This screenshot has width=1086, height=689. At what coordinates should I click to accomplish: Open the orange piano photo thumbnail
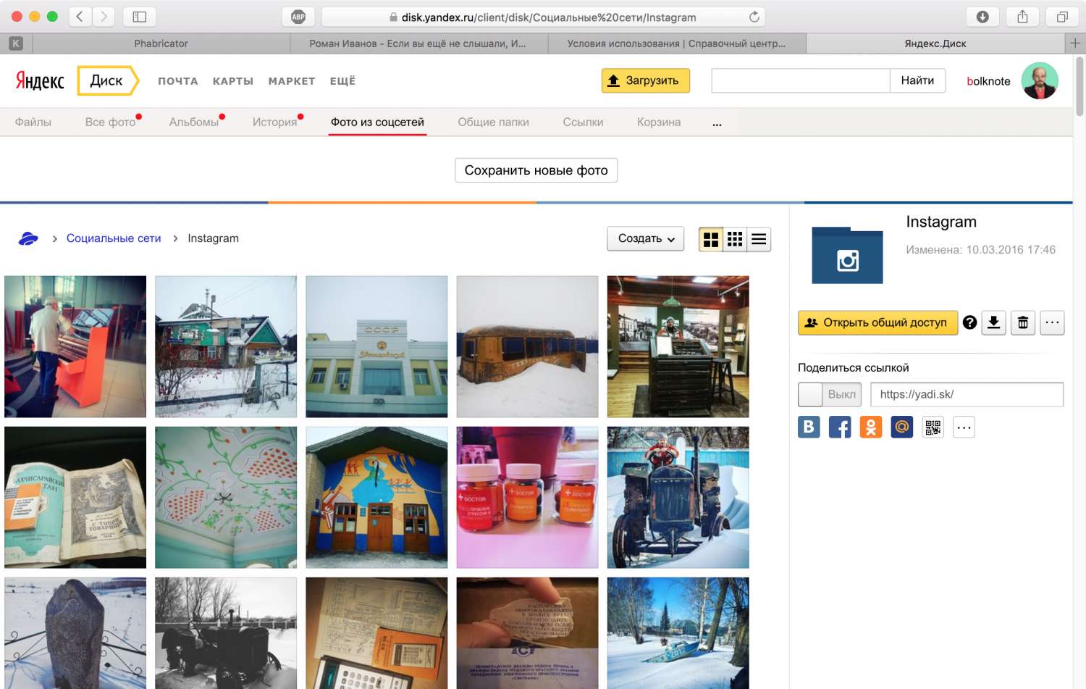pos(75,346)
